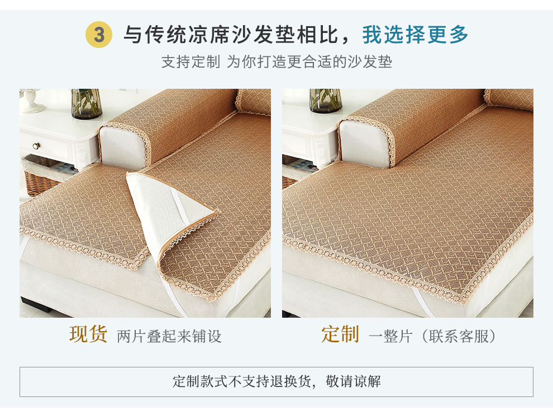The width and height of the screenshot is (553, 416).
Task: Click the subtitle 支持定制 为你打造更合适的沙发垫
Action: pyautogui.click(x=277, y=61)
